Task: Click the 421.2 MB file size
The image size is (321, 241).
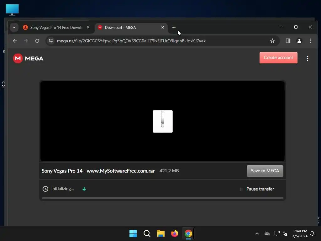Action: click(169, 171)
